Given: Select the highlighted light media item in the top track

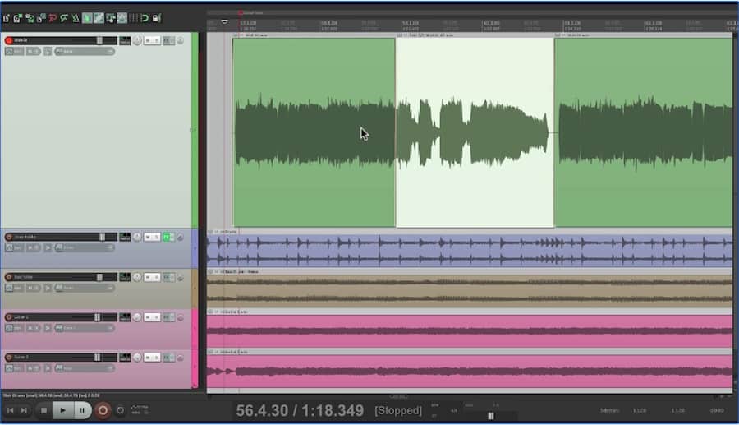Looking at the screenshot, I should pos(475,132).
